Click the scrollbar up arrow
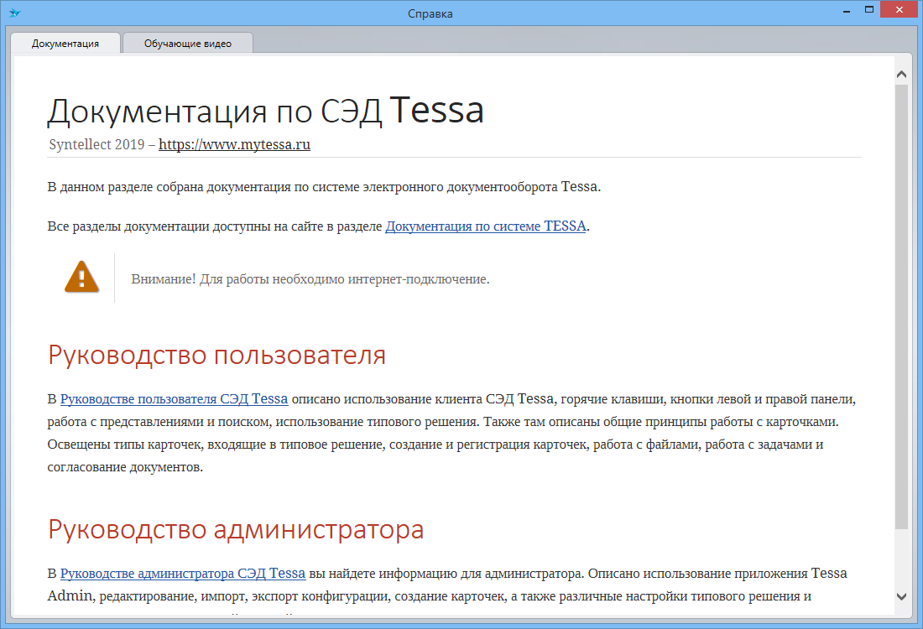 click(901, 74)
